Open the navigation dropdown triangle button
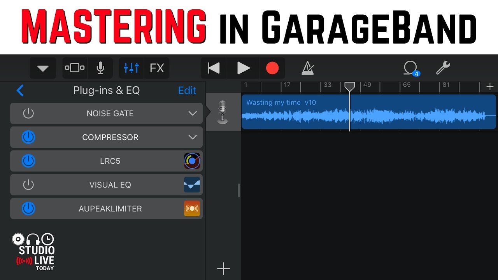 pos(43,68)
